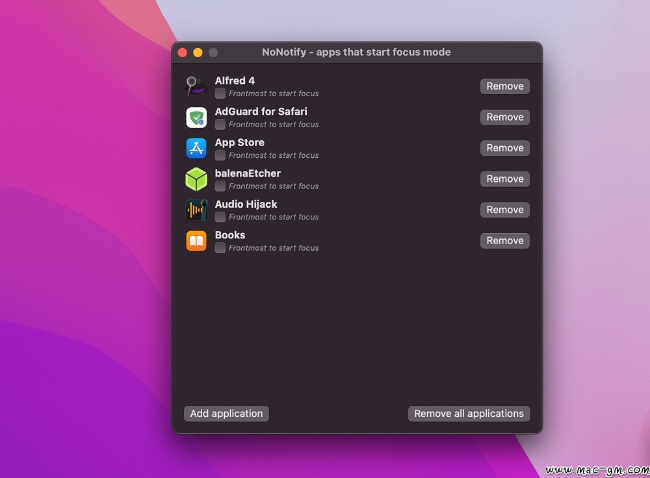This screenshot has height=478, width=650.
Task: Check Frontmost to start focus for App Store
Action: click(x=220, y=155)
